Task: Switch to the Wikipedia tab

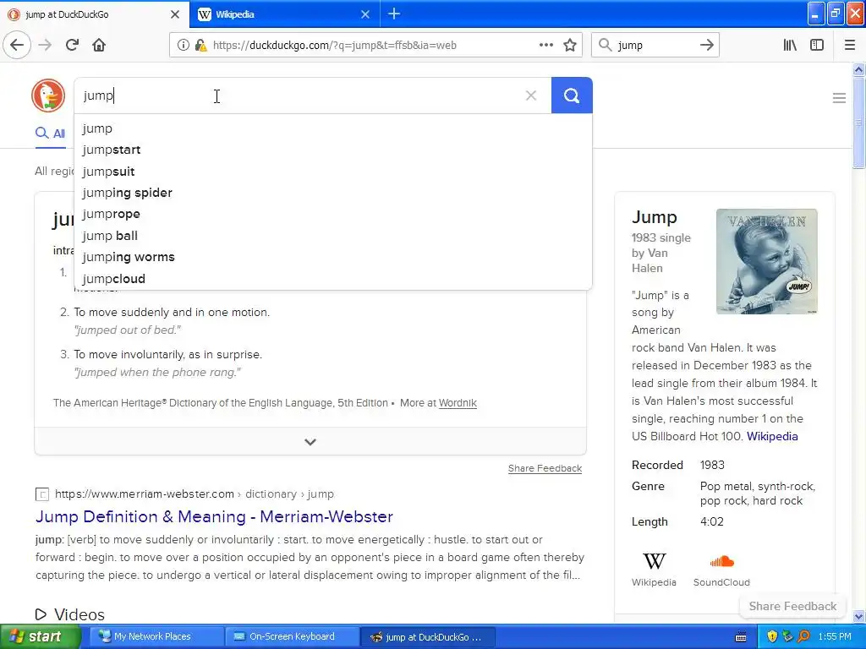Action: [284, 14]
